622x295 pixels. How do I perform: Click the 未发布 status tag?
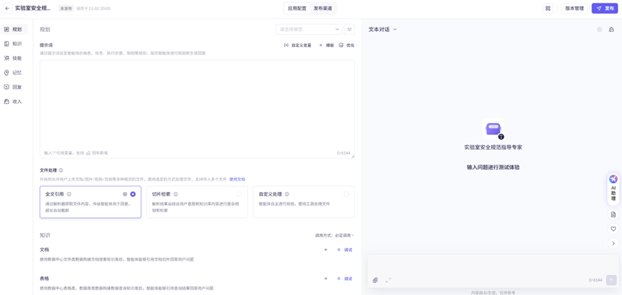pyautogui.click(x=65, y=8)
